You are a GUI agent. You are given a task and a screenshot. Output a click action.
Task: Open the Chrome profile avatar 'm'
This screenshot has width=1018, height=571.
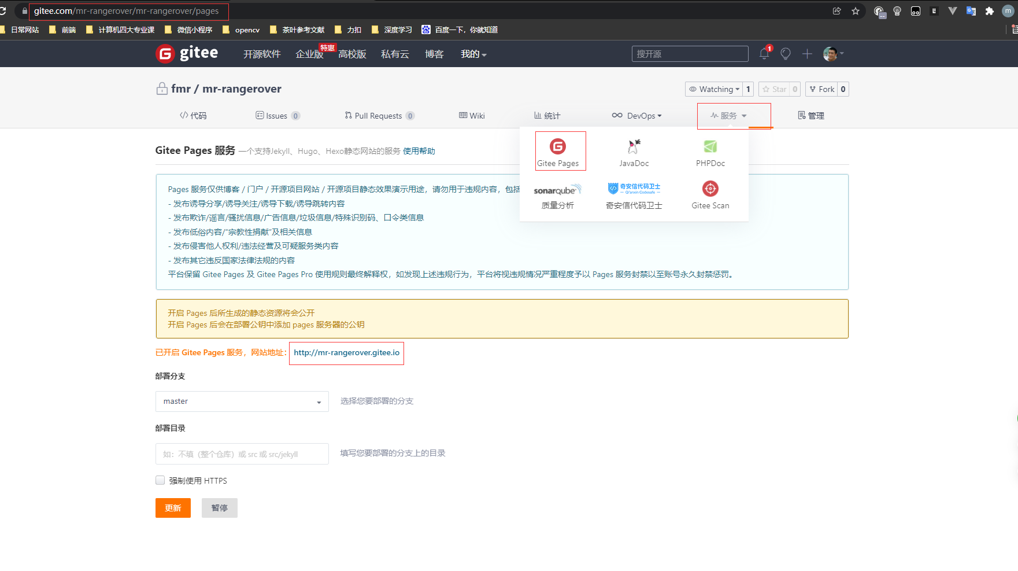1008,11
